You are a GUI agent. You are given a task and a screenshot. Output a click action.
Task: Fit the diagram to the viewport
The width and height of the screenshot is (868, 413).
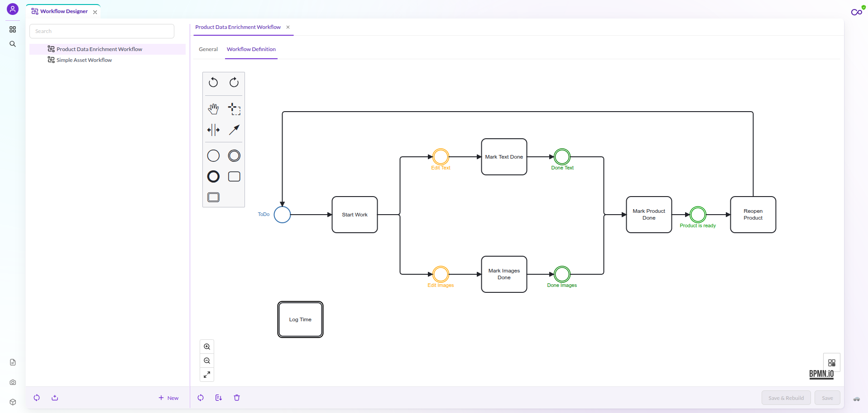point(207,375)
